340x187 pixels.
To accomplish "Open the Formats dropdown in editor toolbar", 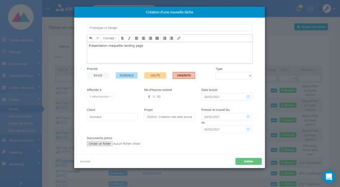I will (110, 38).
